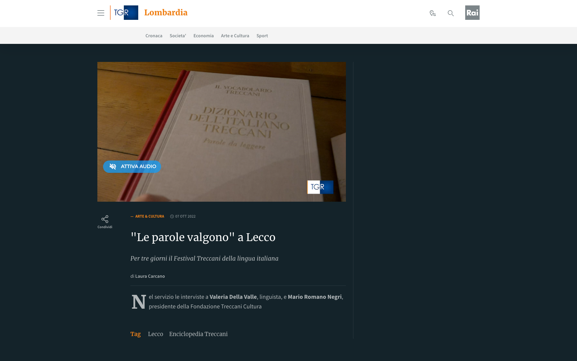Click the TGR logo in header
This screenshot has height=361, width=577.
pos(124,13)
